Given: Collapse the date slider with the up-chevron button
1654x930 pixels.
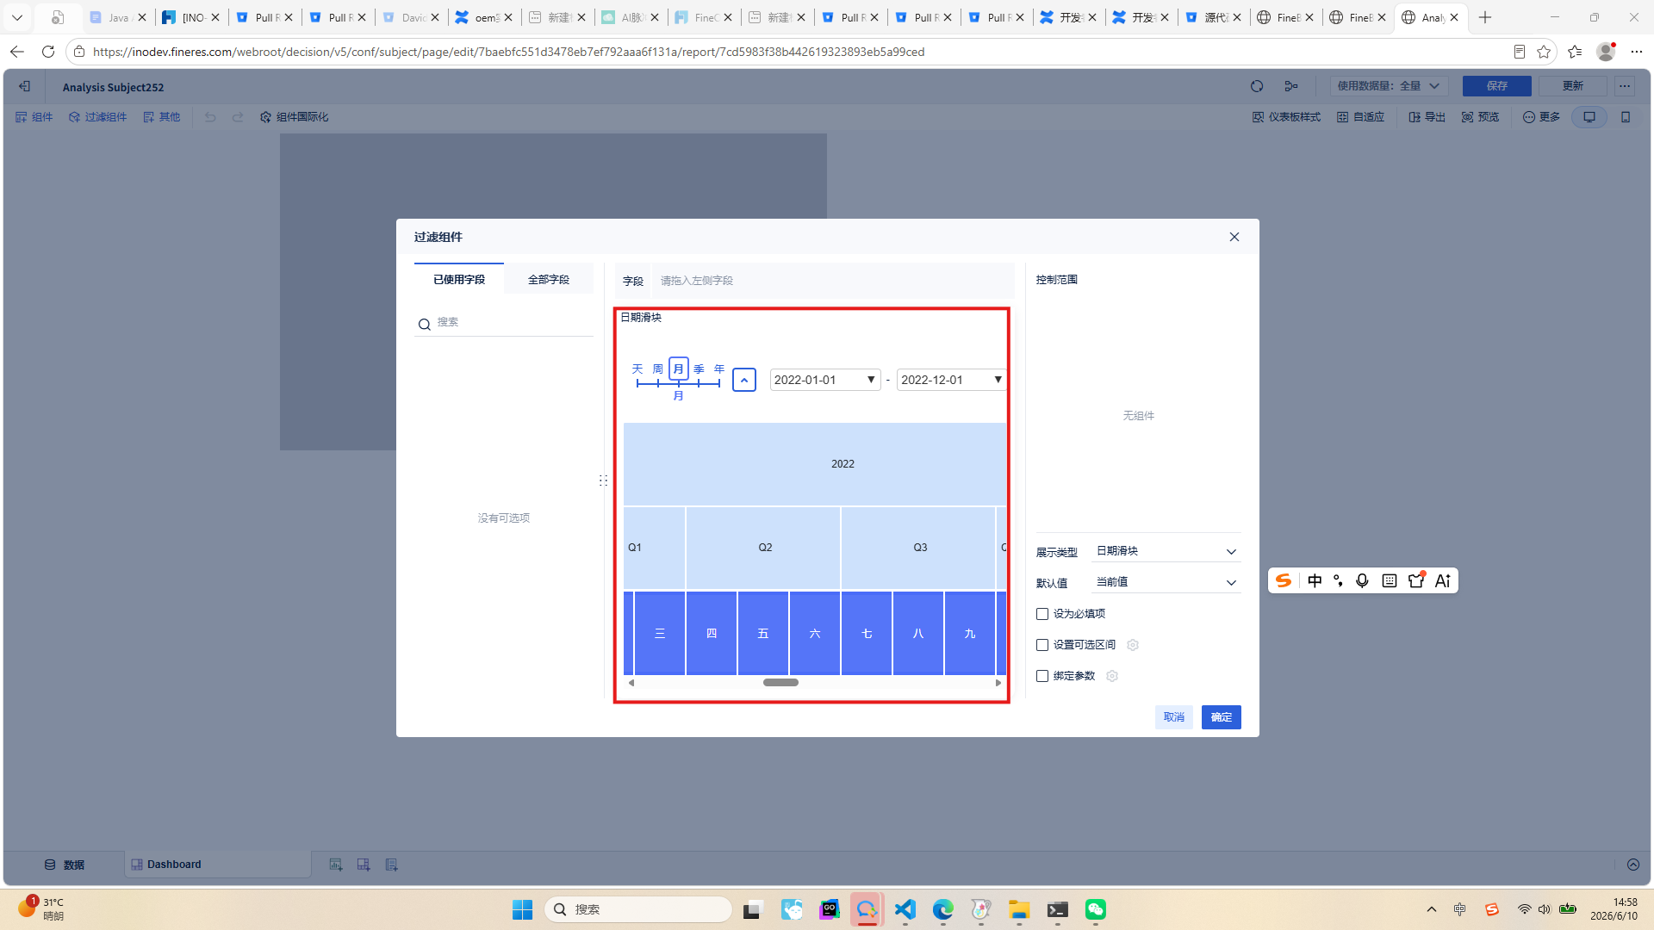Looking at the screenshot, I should [x=744, y=380].
